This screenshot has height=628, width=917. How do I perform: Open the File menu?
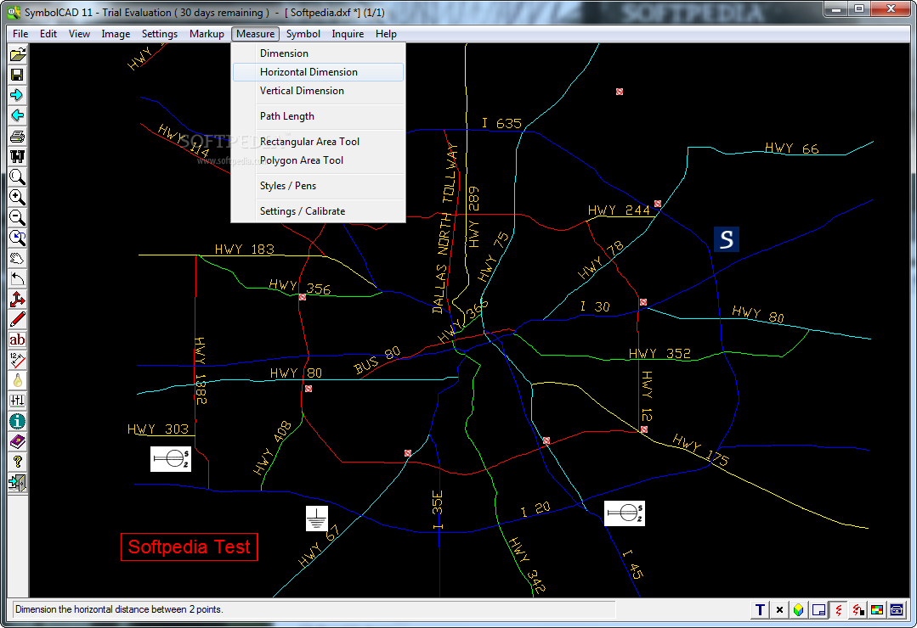click(20, 34)
